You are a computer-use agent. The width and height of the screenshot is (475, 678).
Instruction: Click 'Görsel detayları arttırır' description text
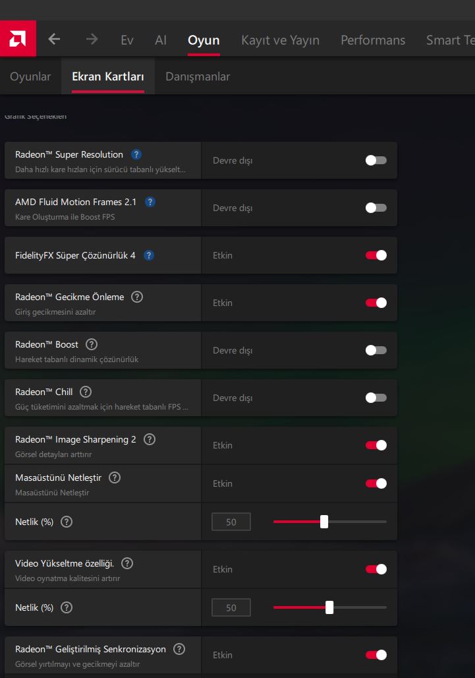pyautogui.click(x=53, y=454)
